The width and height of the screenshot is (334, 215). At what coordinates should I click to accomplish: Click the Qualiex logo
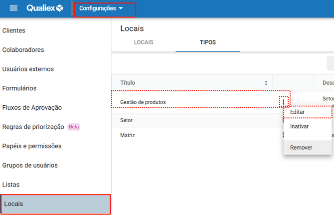click(x=45, y=8)
